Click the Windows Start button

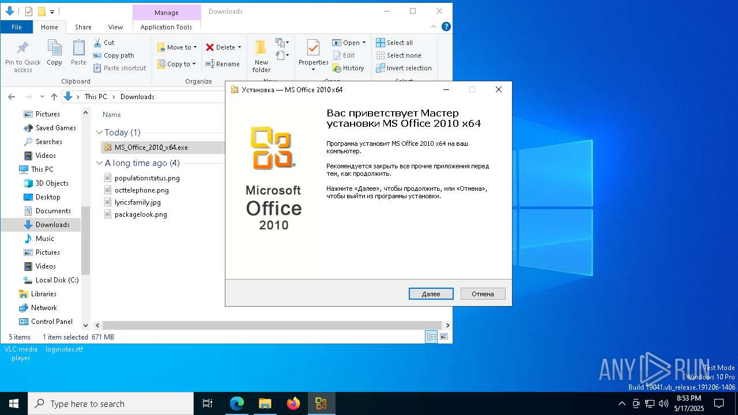coord(14,403)
